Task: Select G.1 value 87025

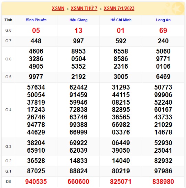Action: [x=36, y=171]
